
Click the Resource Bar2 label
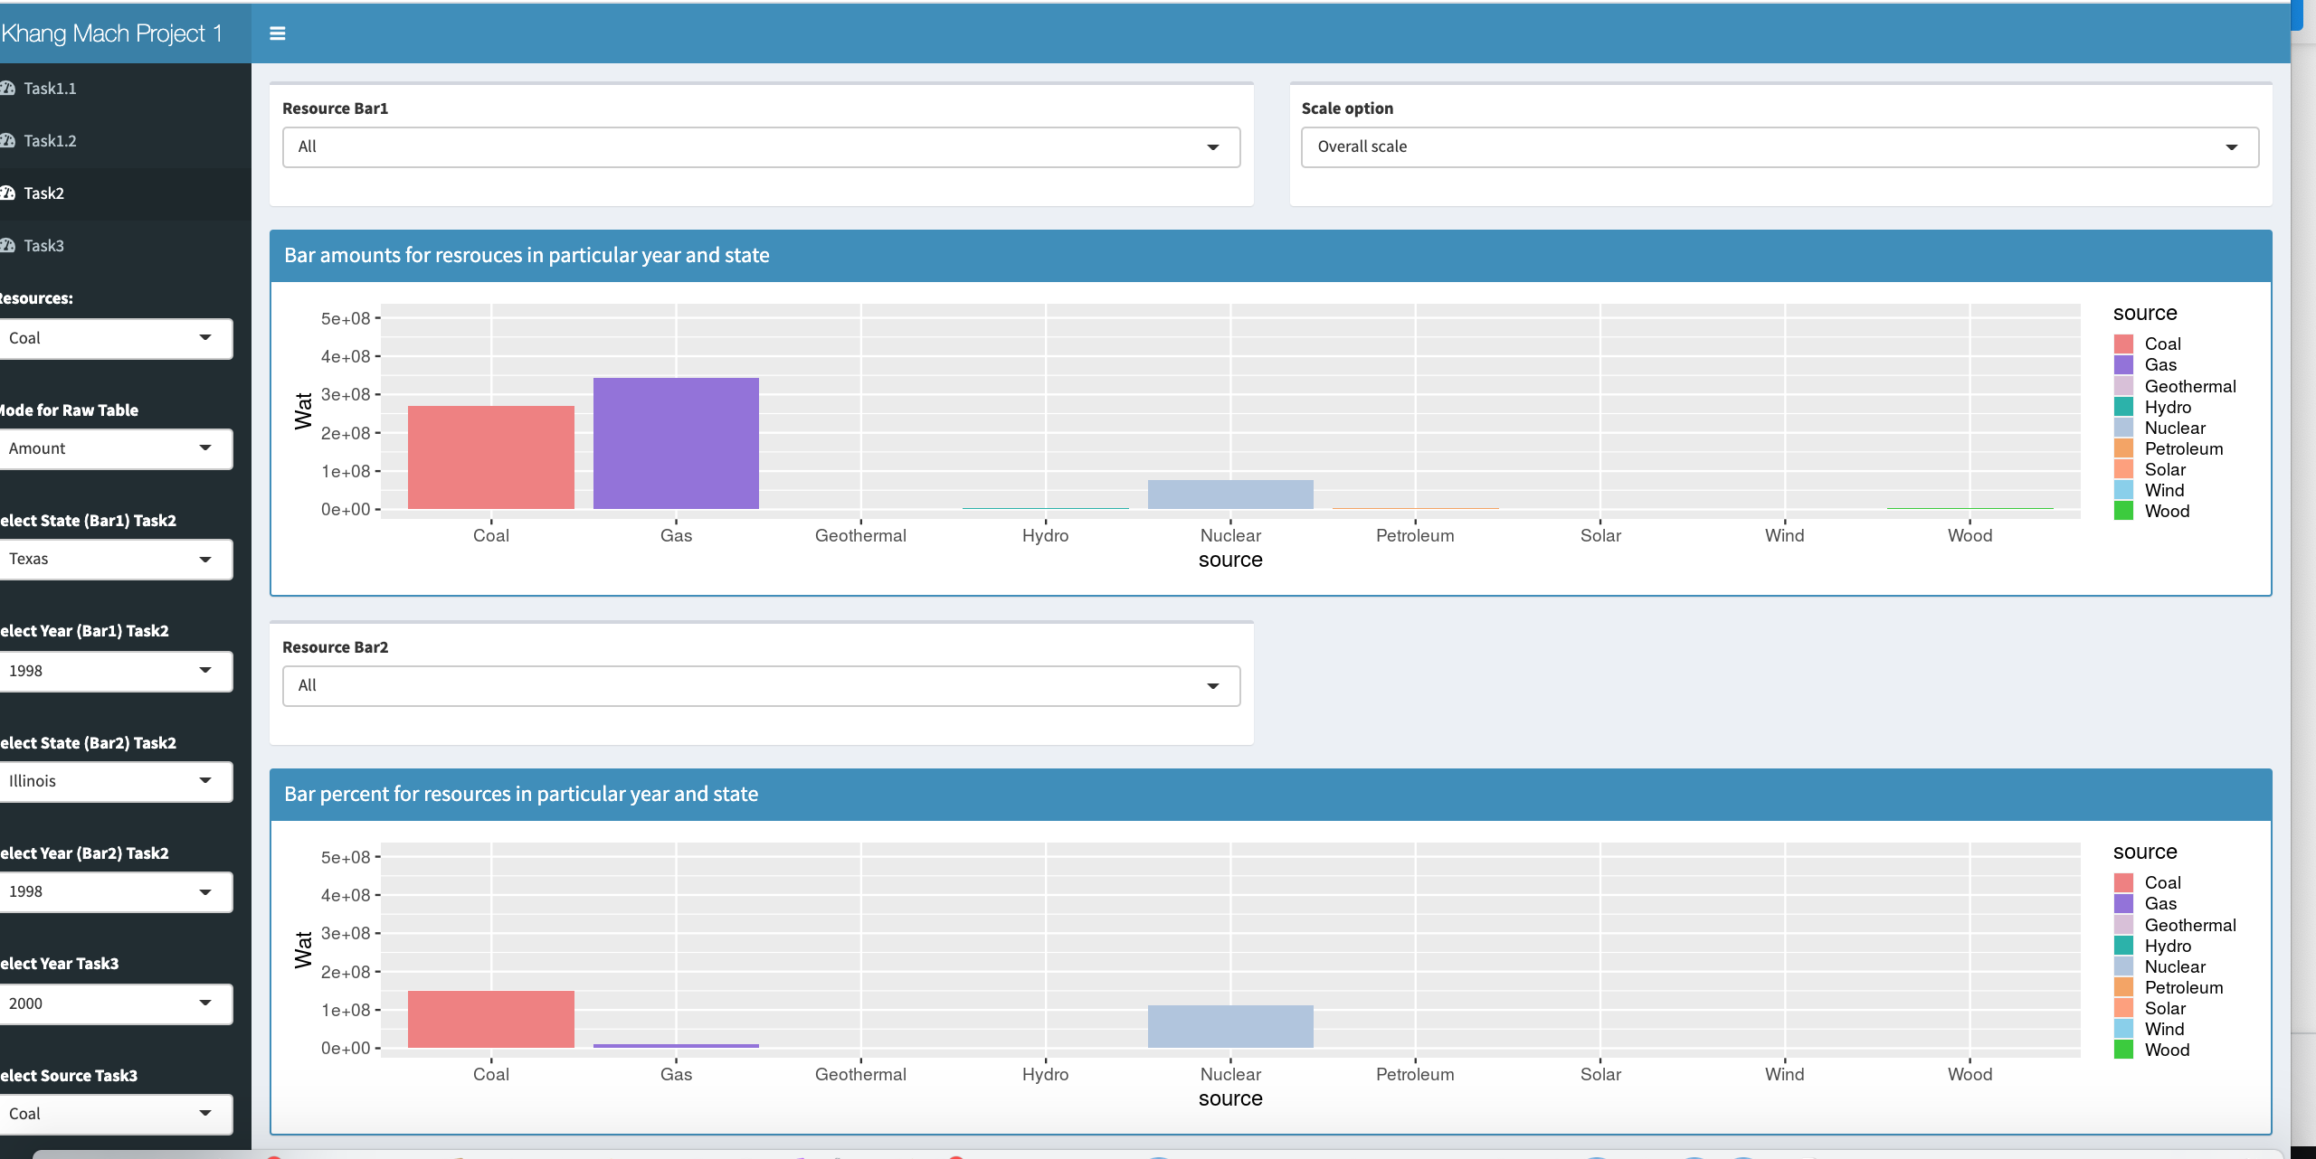(x=335, y=647)
